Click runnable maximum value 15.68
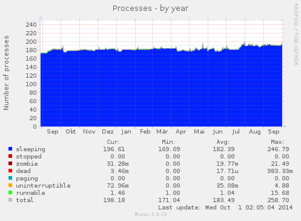 [280, 193]
